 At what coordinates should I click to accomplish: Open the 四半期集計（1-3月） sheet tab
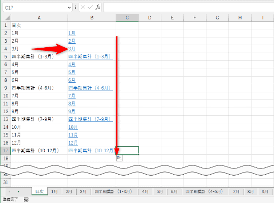coord(113,192)
